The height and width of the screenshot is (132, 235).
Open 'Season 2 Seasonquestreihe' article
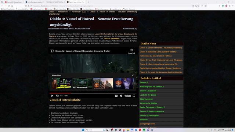[152, 111]
